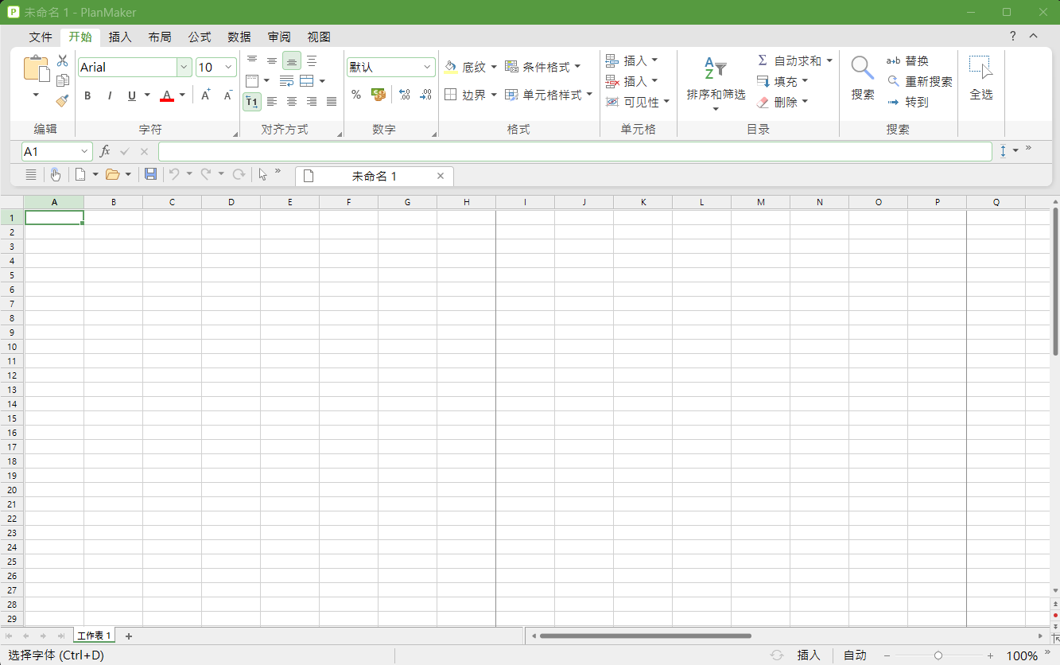This screenshot has width=1060, height=665.
Task: Open the 插入 ribbon tab
Action: tap(120, 37)
